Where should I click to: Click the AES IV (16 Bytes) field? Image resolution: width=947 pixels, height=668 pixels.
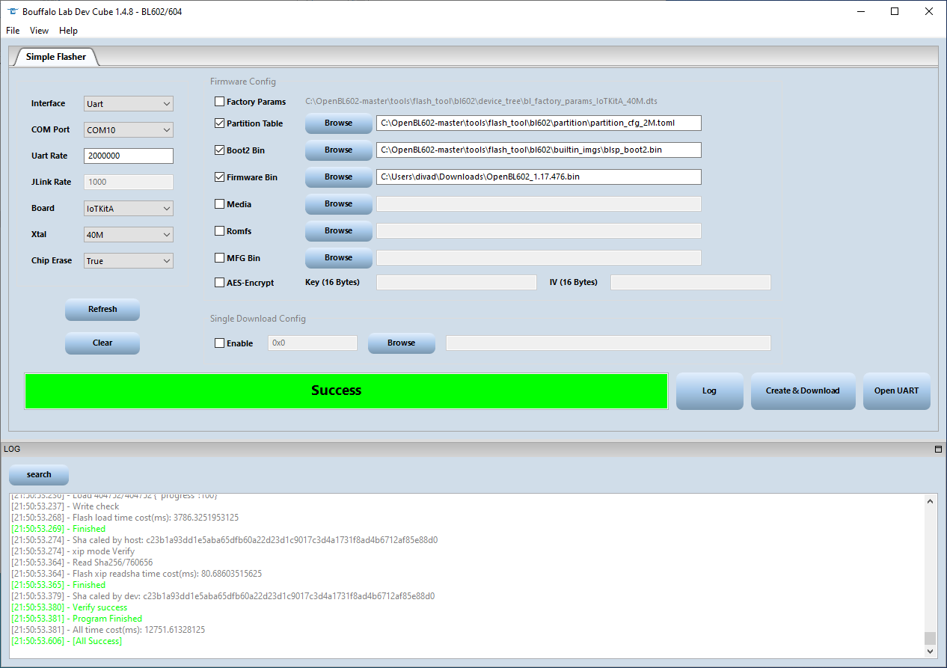pos(690,283)
